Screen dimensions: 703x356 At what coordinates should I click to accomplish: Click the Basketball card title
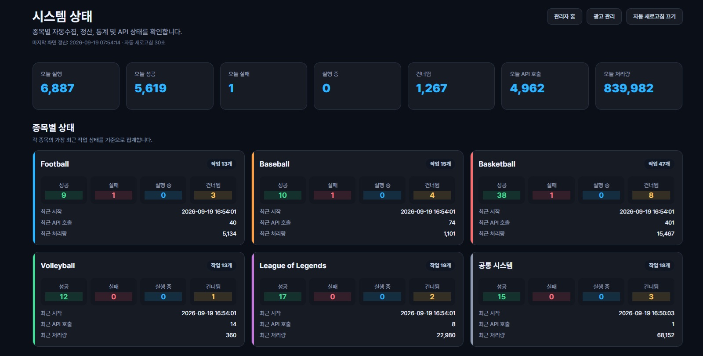[496, 164]
